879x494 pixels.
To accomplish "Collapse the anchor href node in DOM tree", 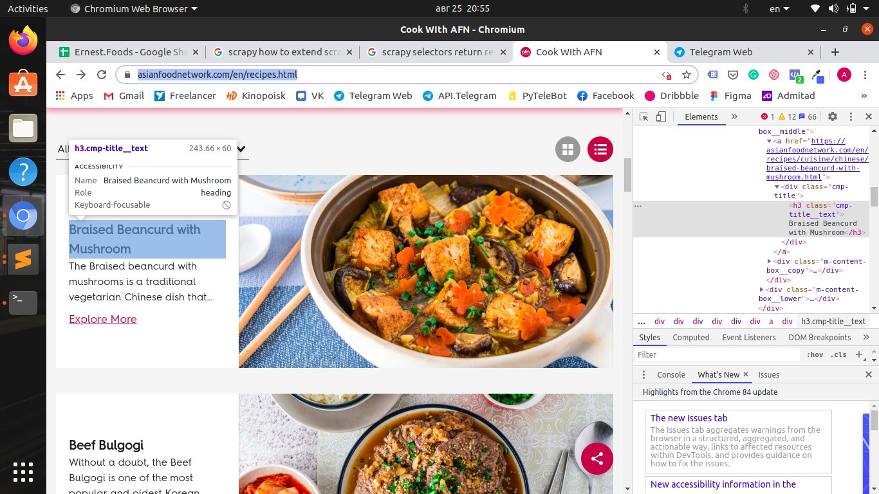I will (x=769, y=142).
